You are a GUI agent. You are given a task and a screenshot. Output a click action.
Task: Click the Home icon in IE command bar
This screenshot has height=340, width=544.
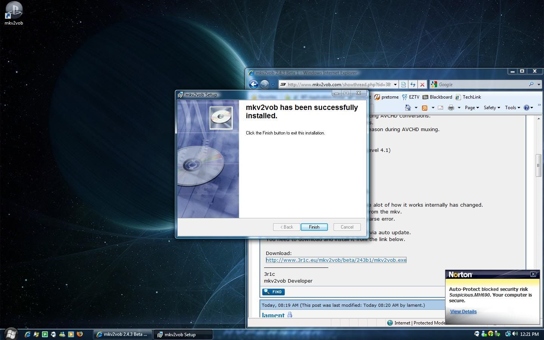tap(408, 108)
